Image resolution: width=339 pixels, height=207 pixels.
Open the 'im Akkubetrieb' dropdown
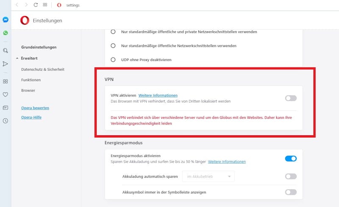208,176
